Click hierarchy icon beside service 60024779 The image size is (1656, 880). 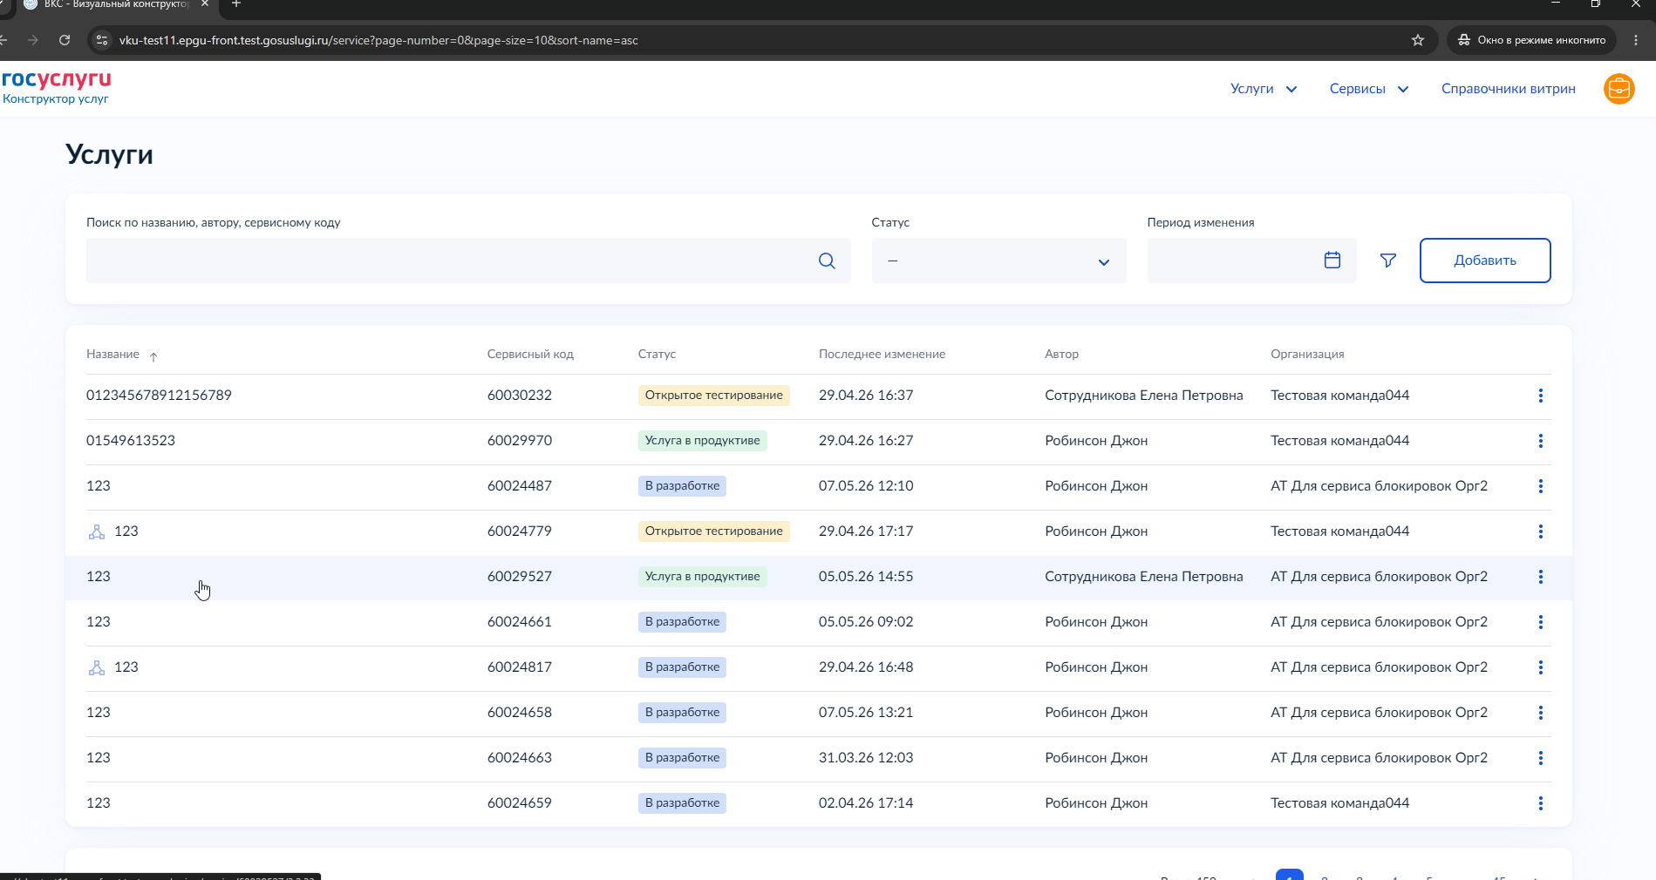(x=97, y=531)
